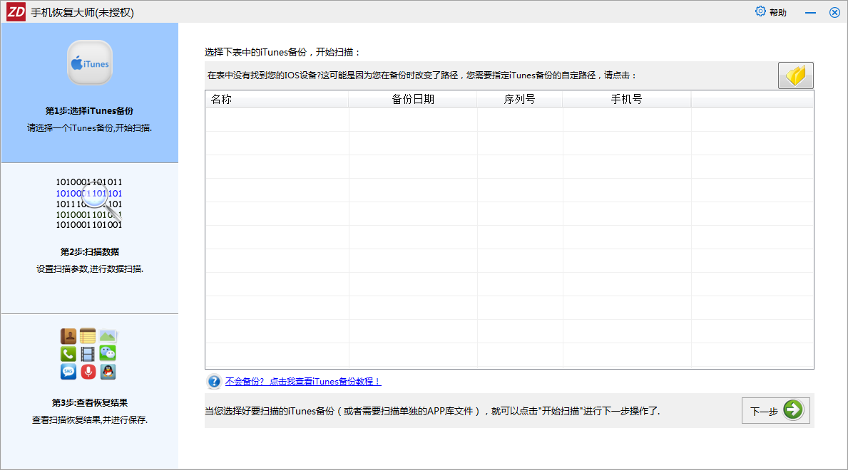The width and height of the screenshot is (848, 470).
Task: Click the red voice memo microphone icon
Action: pos(88,372)
